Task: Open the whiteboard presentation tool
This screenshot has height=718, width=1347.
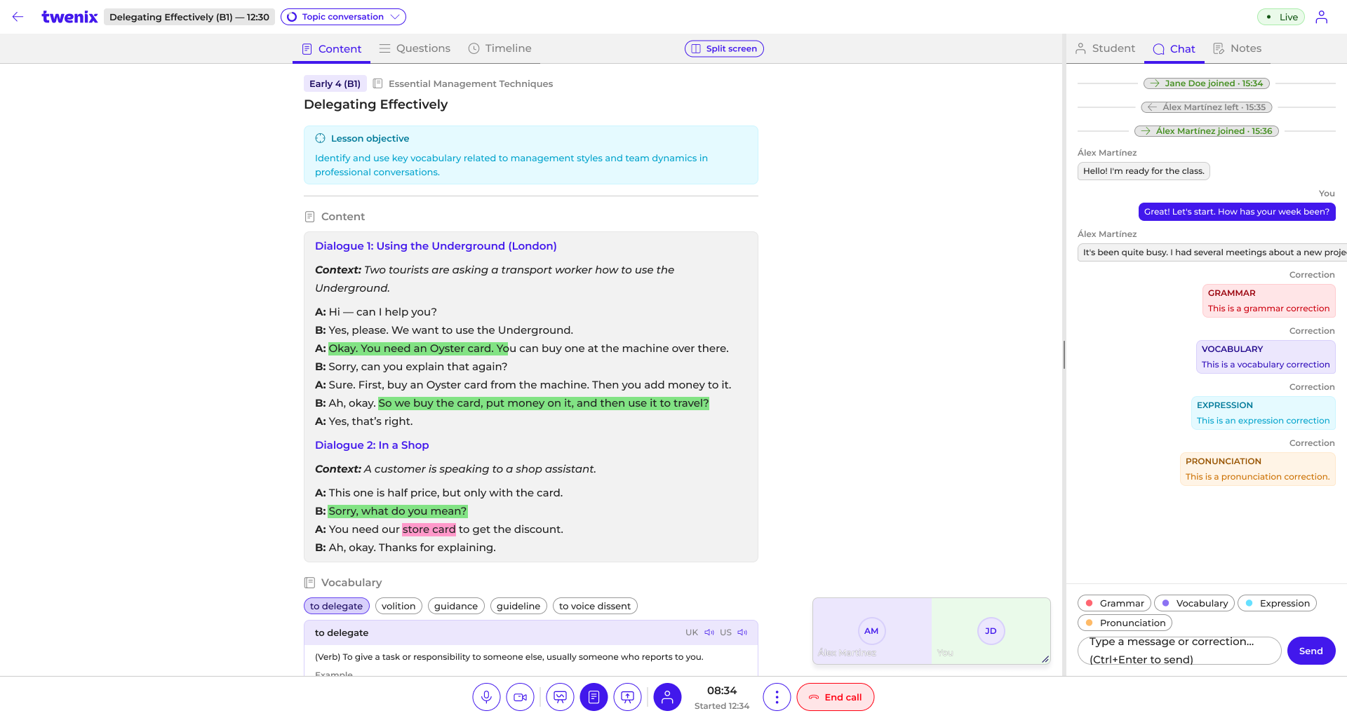Action: pyautogui.click(x=560, y=697)
